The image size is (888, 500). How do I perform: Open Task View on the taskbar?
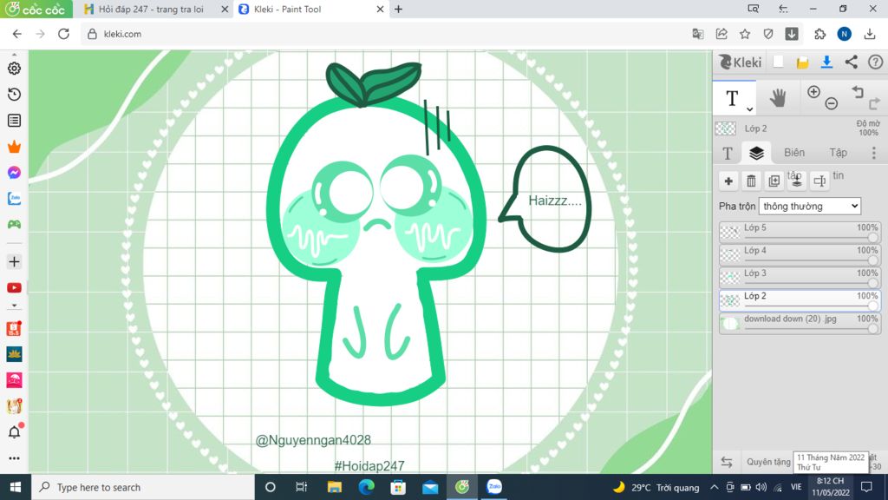[301, 488]
